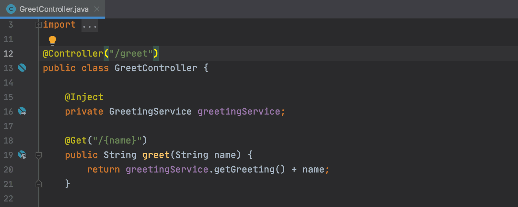Click the Java class icon in the file tab
This screenshot has width=518, height=207.
(x=11, y=9)
